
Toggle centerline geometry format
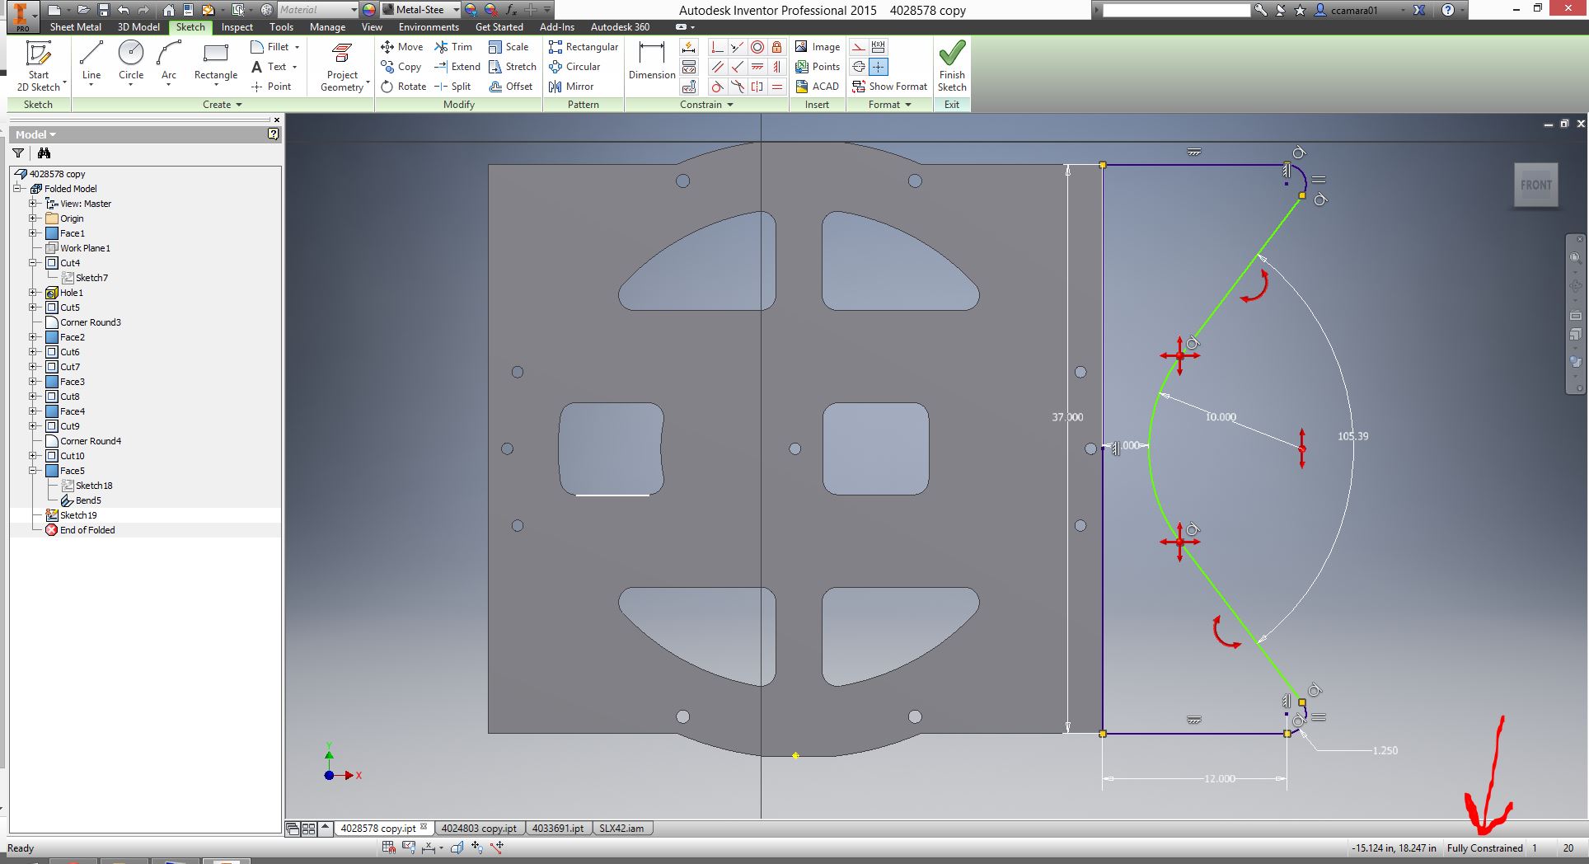tap(860, 67)
